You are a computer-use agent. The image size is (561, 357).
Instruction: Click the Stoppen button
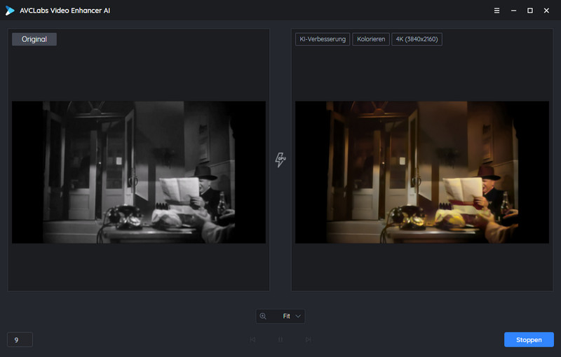pyautogui.click(x=529, y=340)
